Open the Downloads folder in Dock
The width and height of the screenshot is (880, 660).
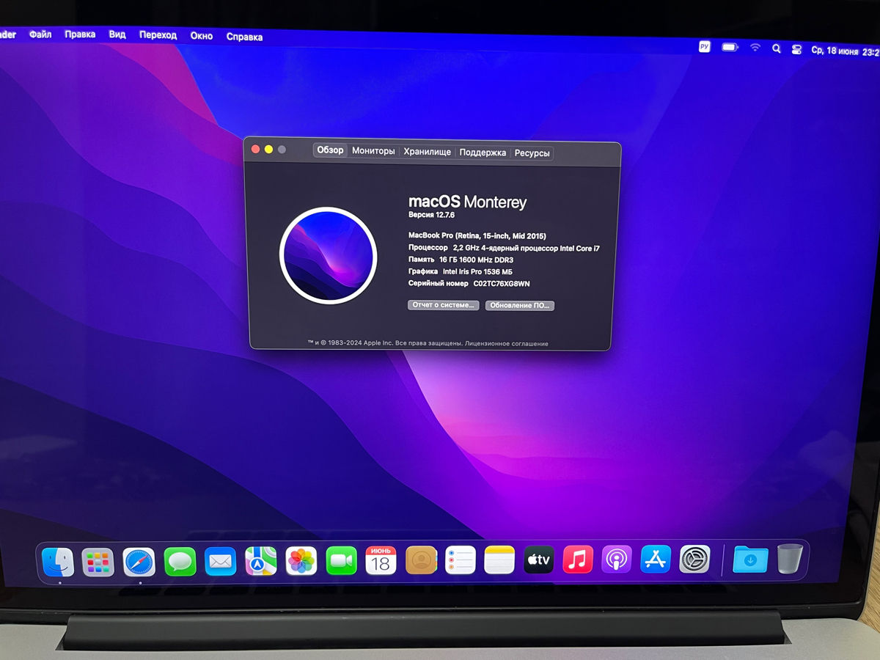coord(750,560)
